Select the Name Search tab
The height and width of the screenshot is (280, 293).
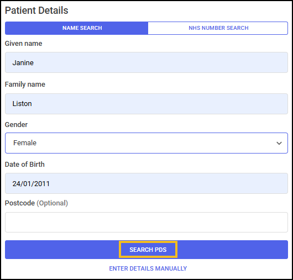click(76, 28)
